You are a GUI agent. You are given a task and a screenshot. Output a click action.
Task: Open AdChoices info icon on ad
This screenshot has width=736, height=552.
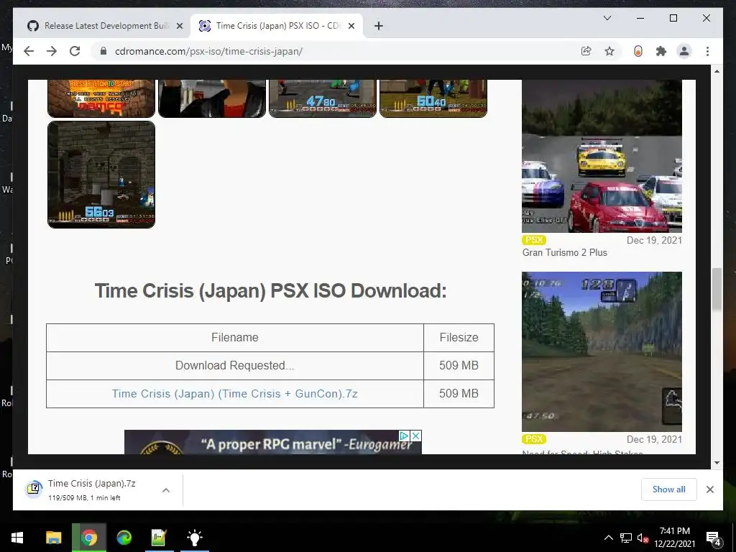point(404,436)
